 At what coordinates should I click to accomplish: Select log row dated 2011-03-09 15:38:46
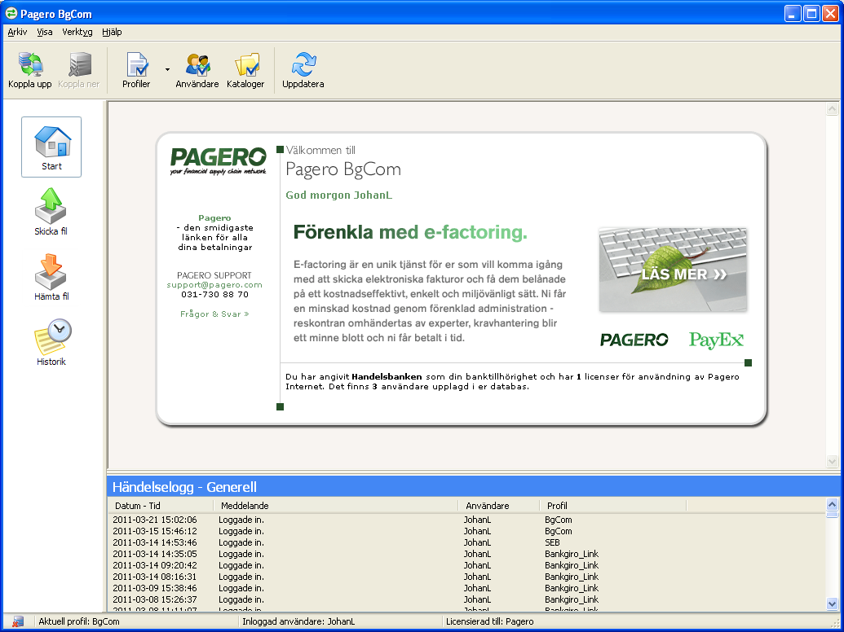coord(466,588)
